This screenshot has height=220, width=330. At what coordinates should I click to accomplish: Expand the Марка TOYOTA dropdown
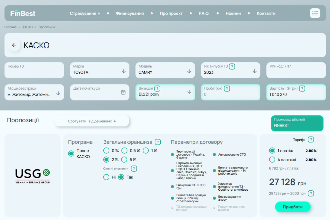[123, 71]
